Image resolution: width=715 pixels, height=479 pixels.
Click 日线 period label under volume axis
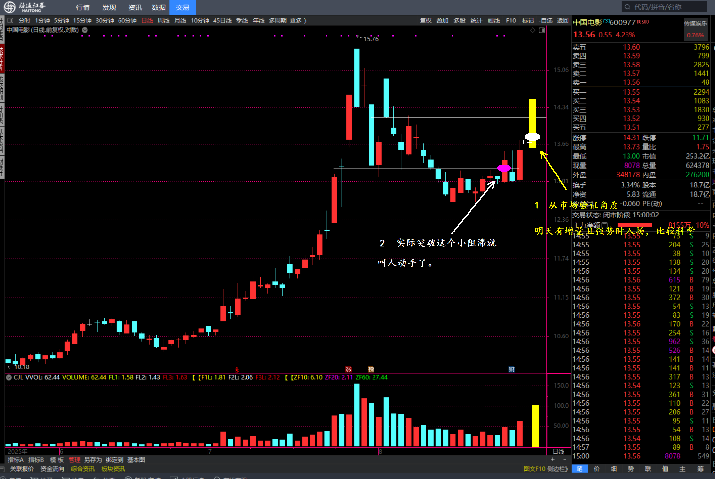coord(558,451)
